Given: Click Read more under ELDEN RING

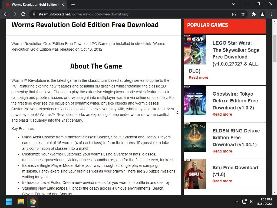Looking at the screenshot, I should pyautogui.click(x=222, y=151).
